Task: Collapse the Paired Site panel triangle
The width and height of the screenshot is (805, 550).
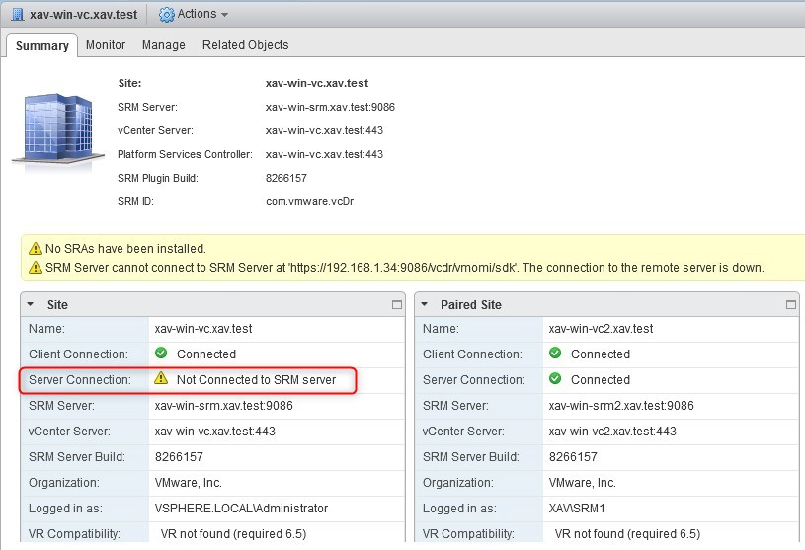Action: point(424,304)
